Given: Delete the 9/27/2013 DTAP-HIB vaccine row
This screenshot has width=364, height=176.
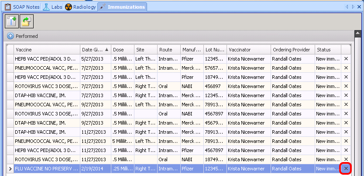Looking at the screenshot, I should (x=346, y=123).
